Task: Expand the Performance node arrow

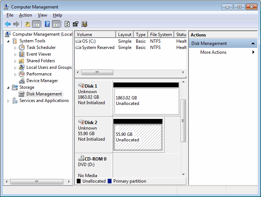Action: point(15,74)
